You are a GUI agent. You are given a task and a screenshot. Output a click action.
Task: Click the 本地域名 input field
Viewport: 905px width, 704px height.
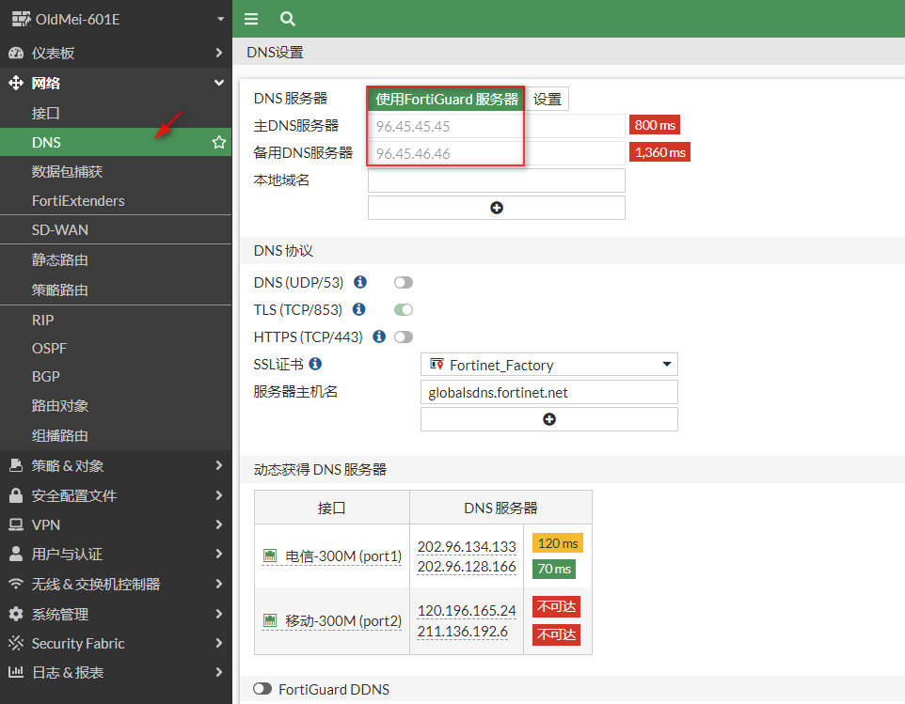(x=497, y=180)
